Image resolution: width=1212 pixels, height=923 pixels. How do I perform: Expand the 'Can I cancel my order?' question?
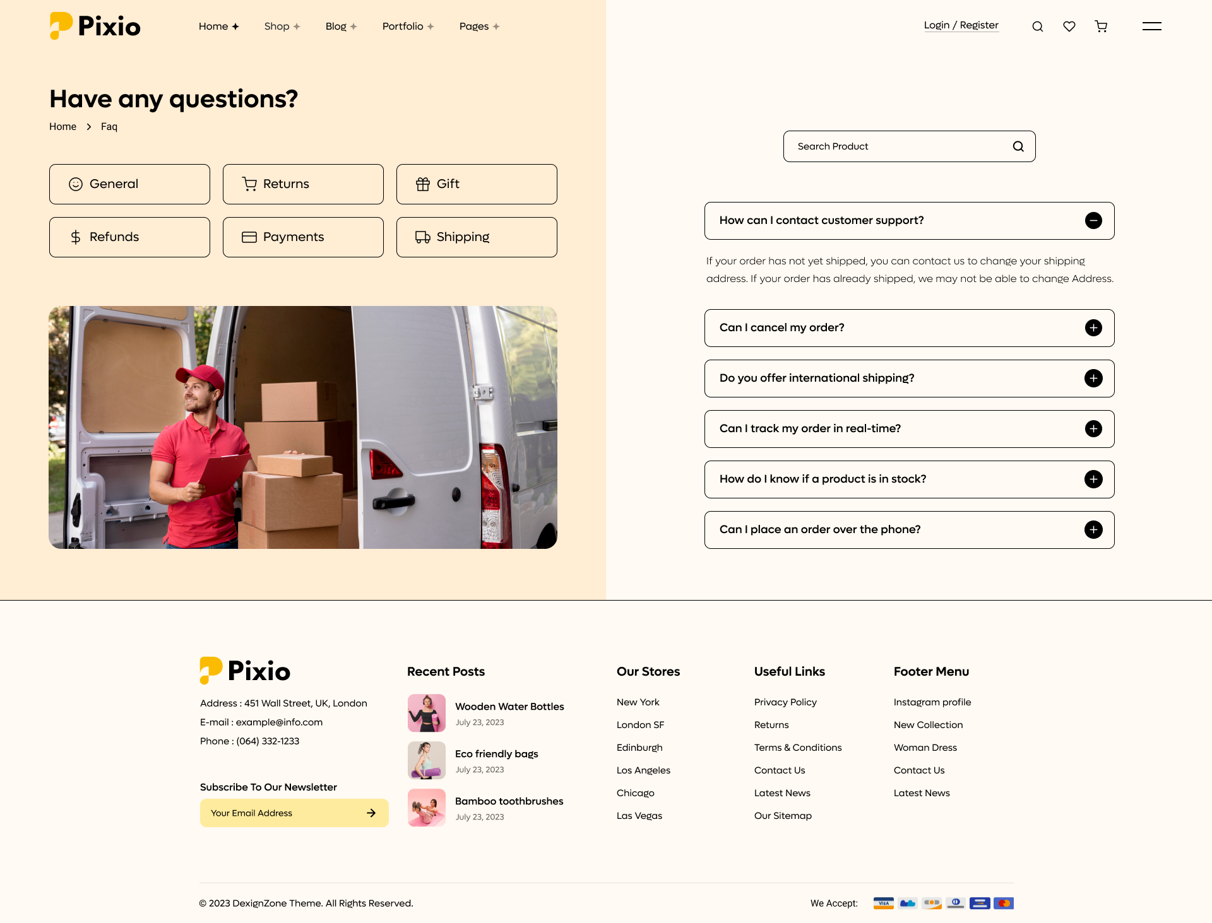click(1093, 327)
